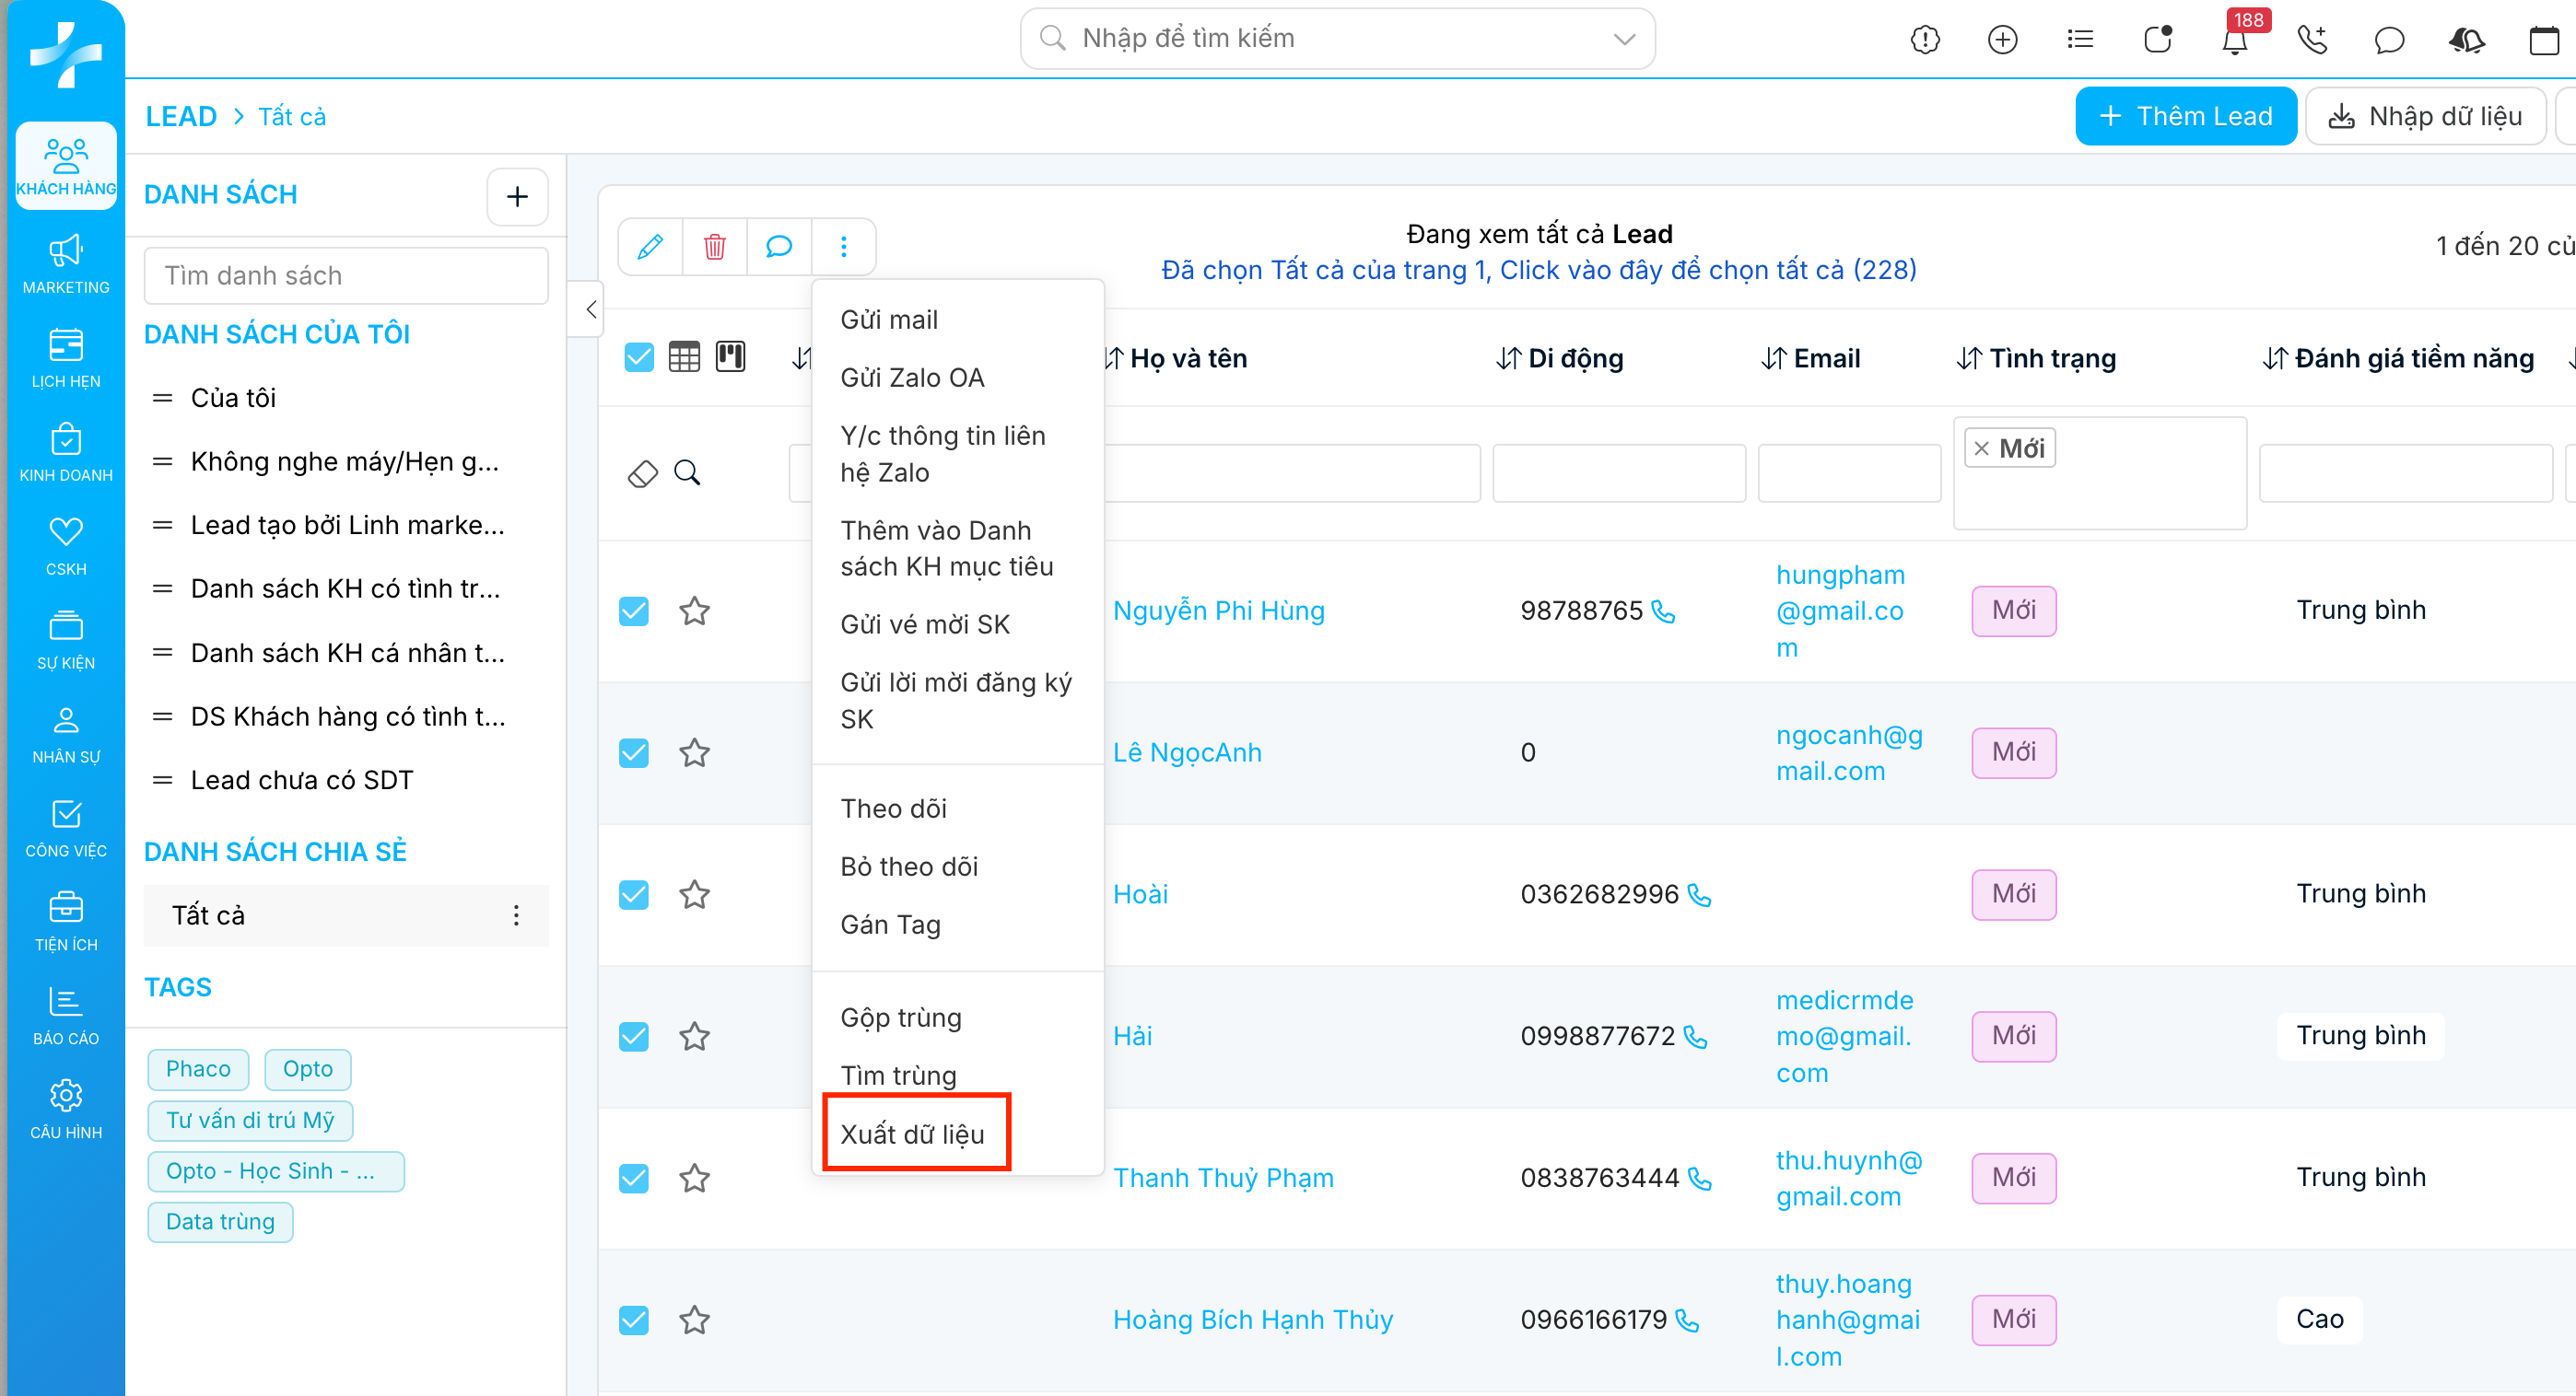Click the Tìm danh sách input field
Screen dimensions: 2576x1396
pos(346,276)
